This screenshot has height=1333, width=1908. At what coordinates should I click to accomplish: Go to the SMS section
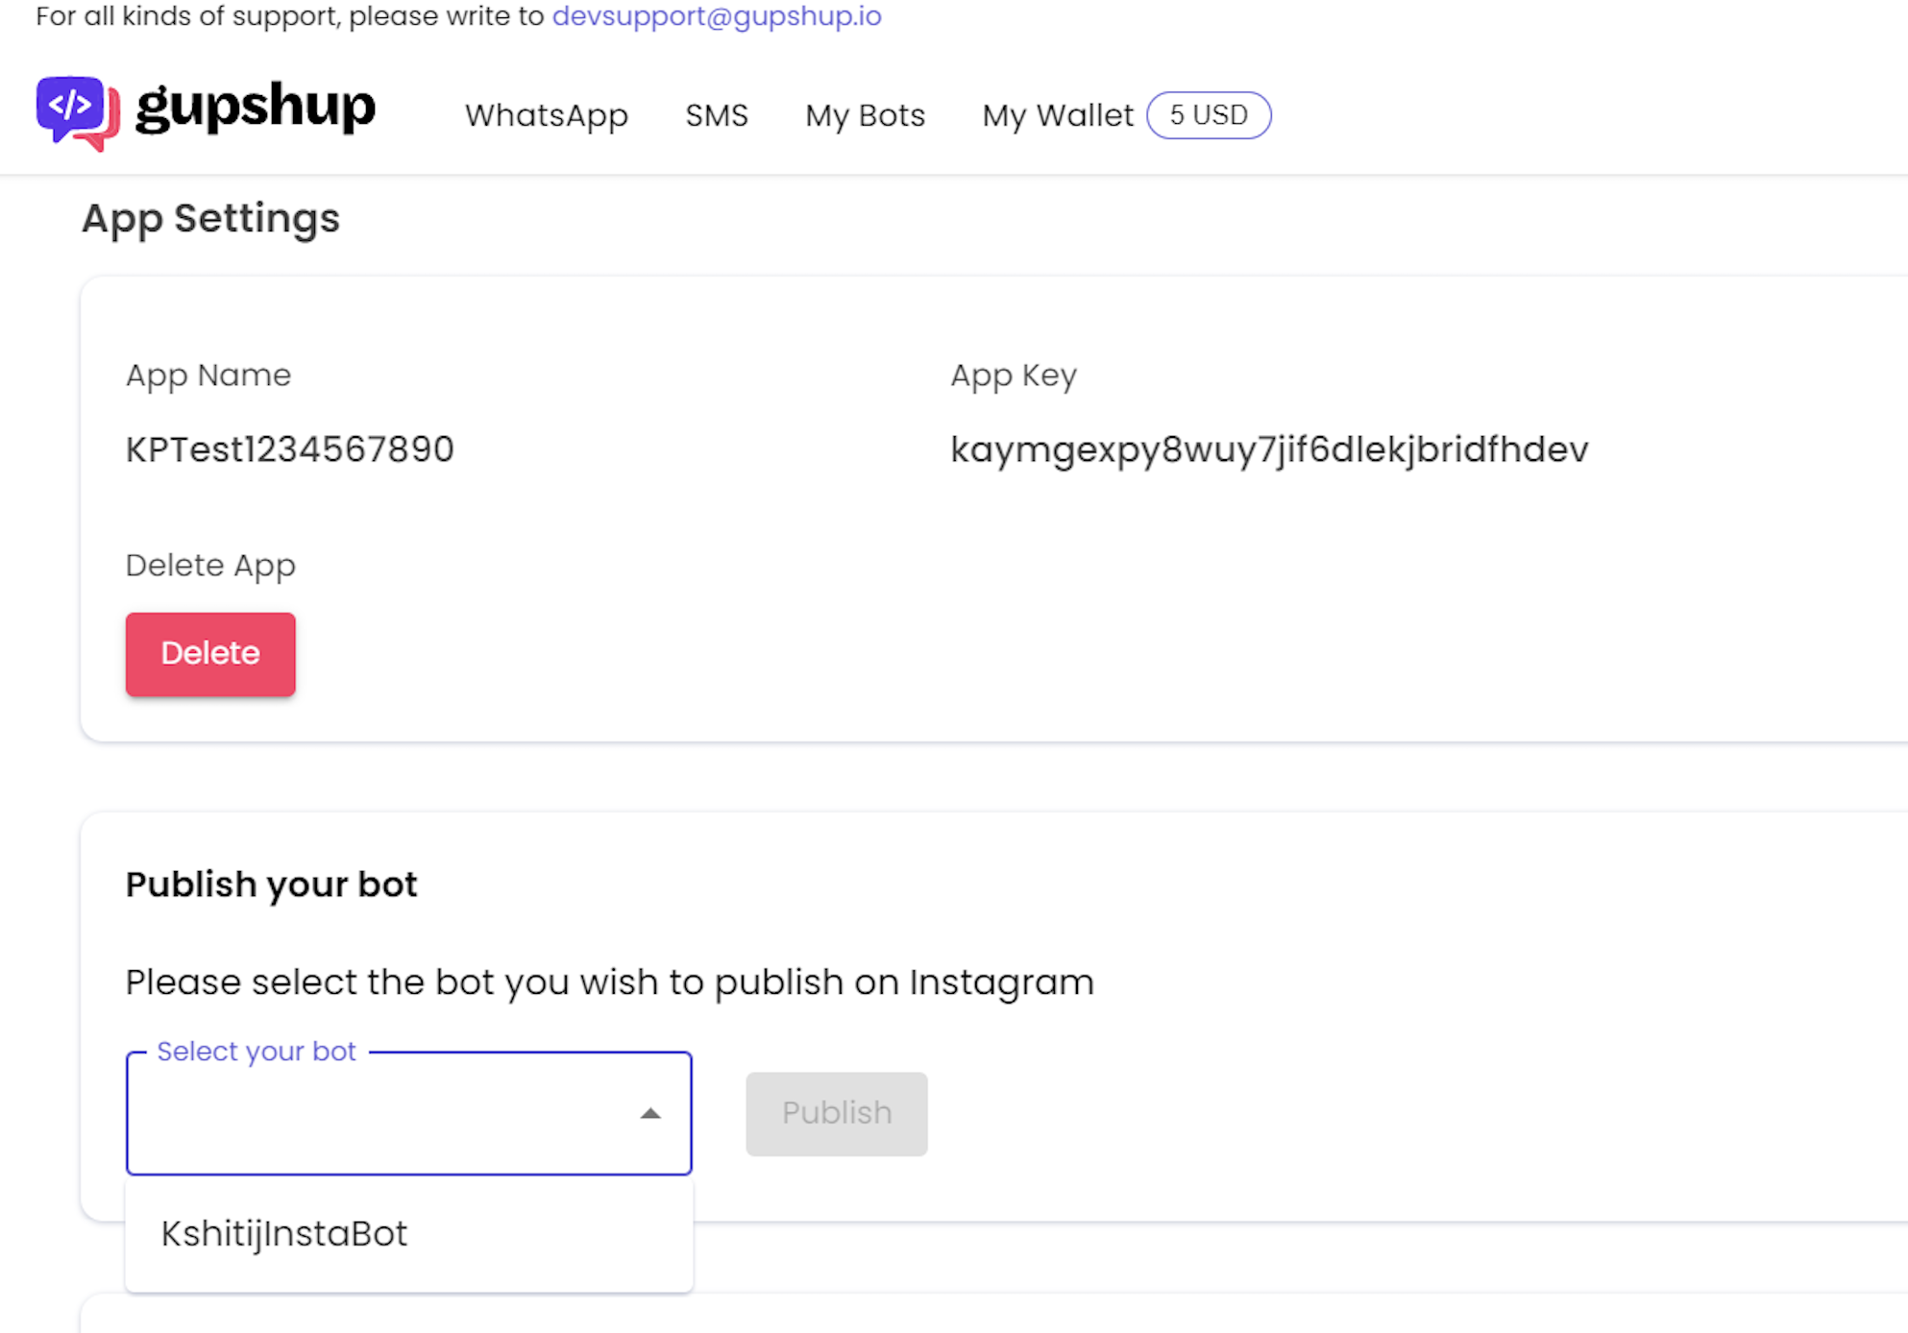tap(716, 115)
